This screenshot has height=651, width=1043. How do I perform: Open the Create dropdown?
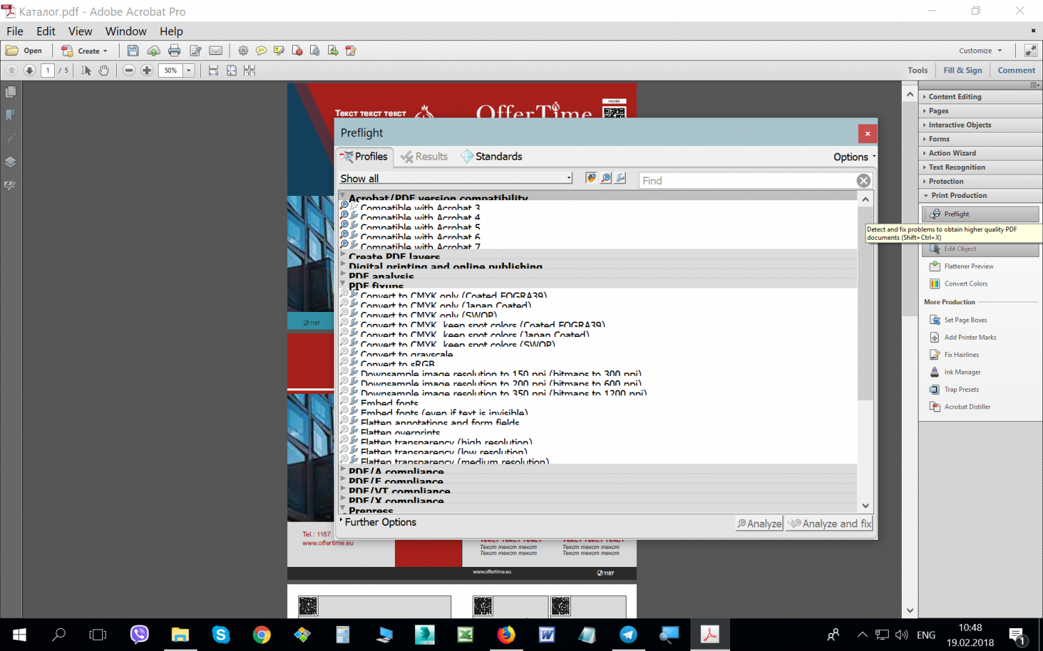[x=85, y=51]
